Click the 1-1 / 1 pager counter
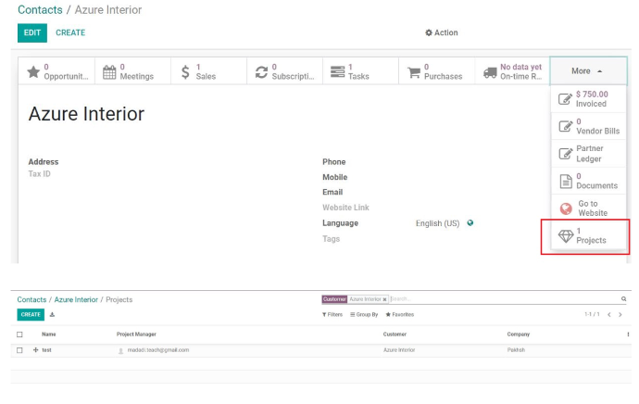Screen dimensions: 639x404 [x=592, y=315]
